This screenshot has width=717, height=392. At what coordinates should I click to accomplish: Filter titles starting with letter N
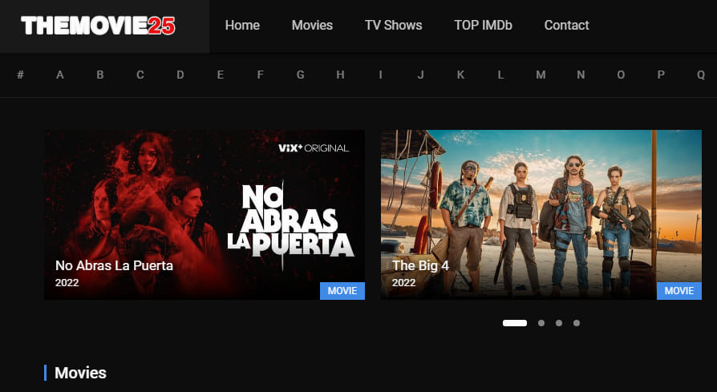pos(581,75)
